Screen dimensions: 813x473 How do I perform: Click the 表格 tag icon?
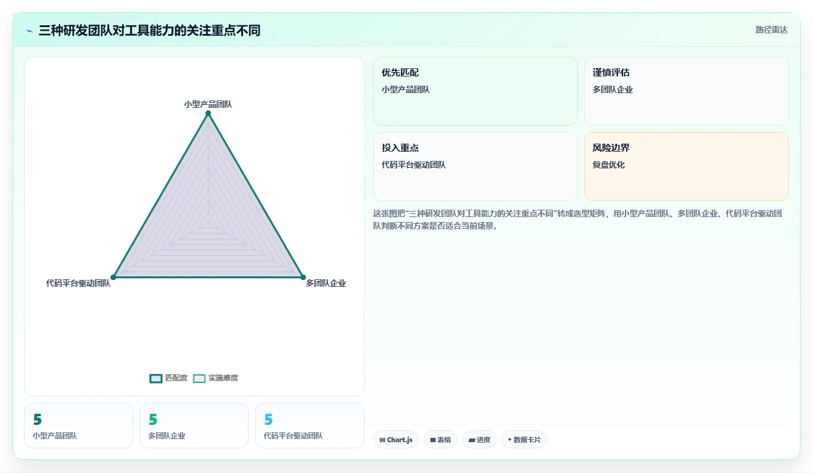[433, 440]
